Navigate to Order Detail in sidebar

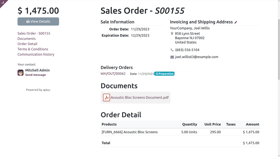coord(27,44)
